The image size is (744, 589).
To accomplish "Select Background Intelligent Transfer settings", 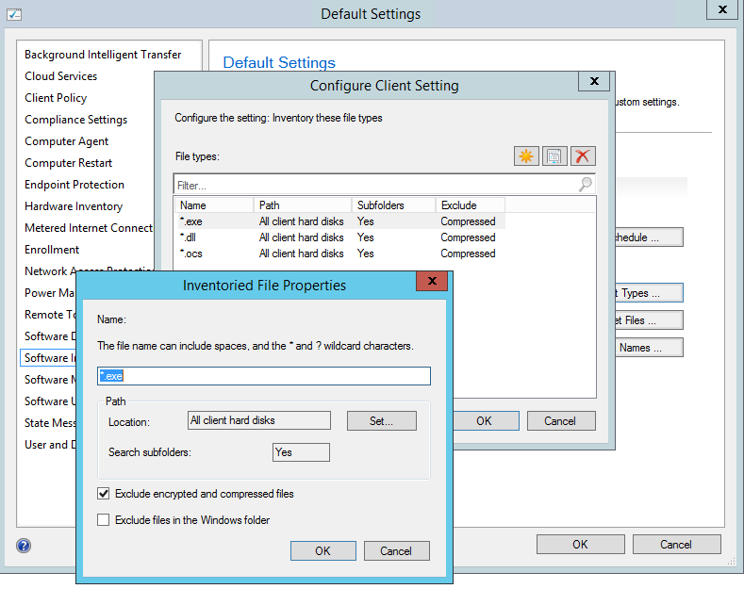I will [103, 55].
